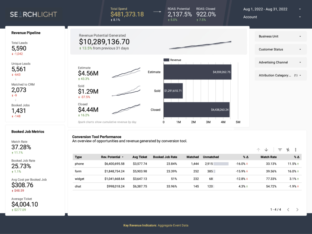
Task: Open the Business Unit dropdown
Action: pos(280,36)
